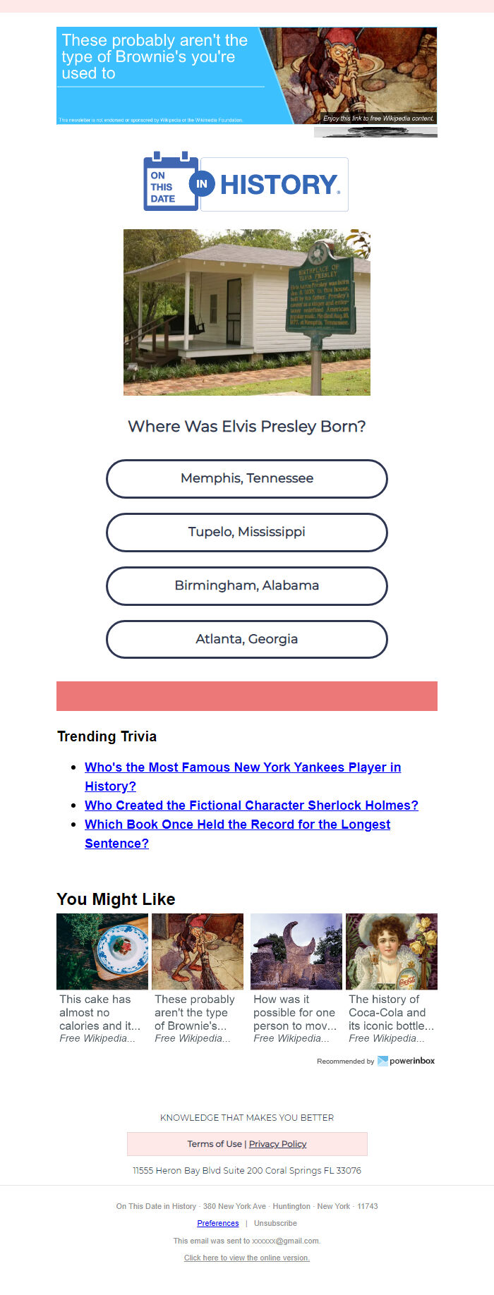Pick the Atlanta, Georgia answer

click(x=247, y=640)
